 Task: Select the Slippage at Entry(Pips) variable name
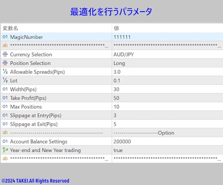click(36, 115)
